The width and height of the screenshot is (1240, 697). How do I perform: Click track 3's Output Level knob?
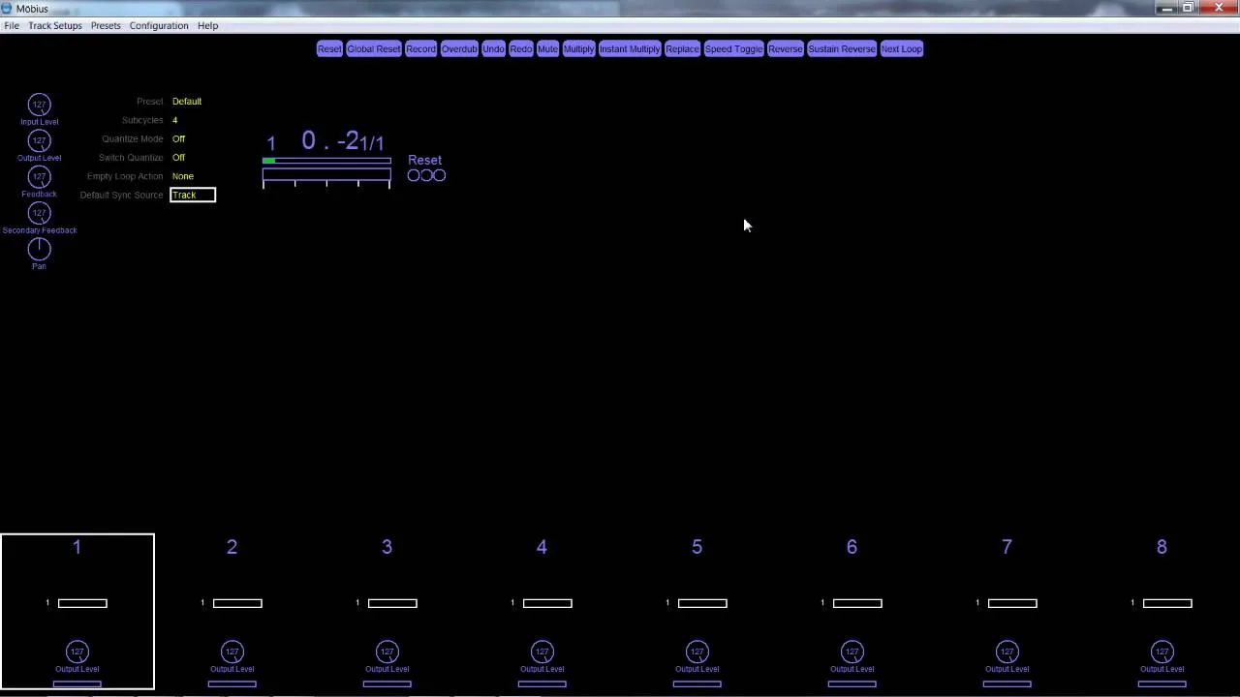pos(387,652)
